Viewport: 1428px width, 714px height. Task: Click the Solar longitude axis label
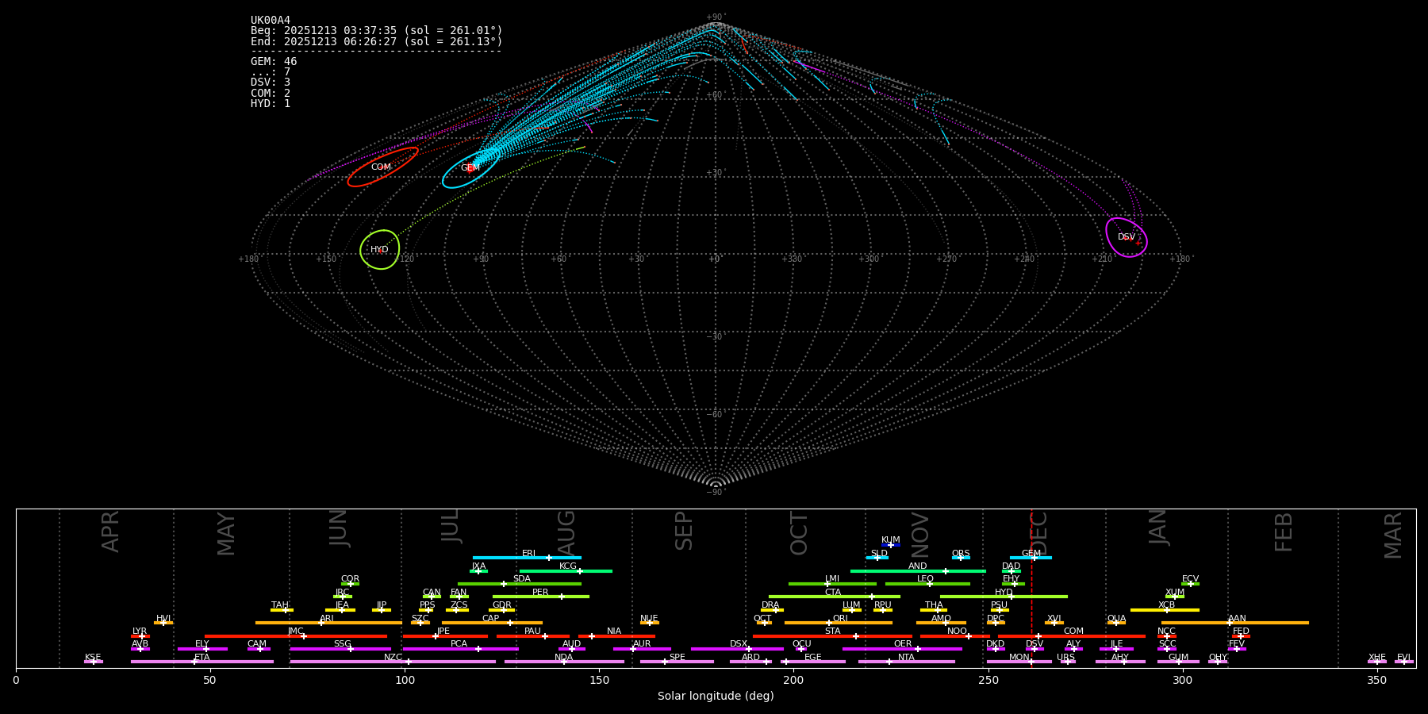[716, 696]
